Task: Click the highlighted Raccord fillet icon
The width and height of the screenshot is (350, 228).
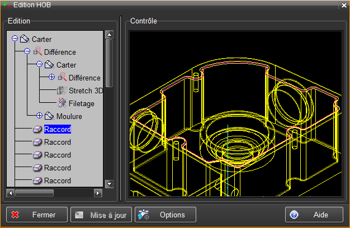Action: [37, 129]
